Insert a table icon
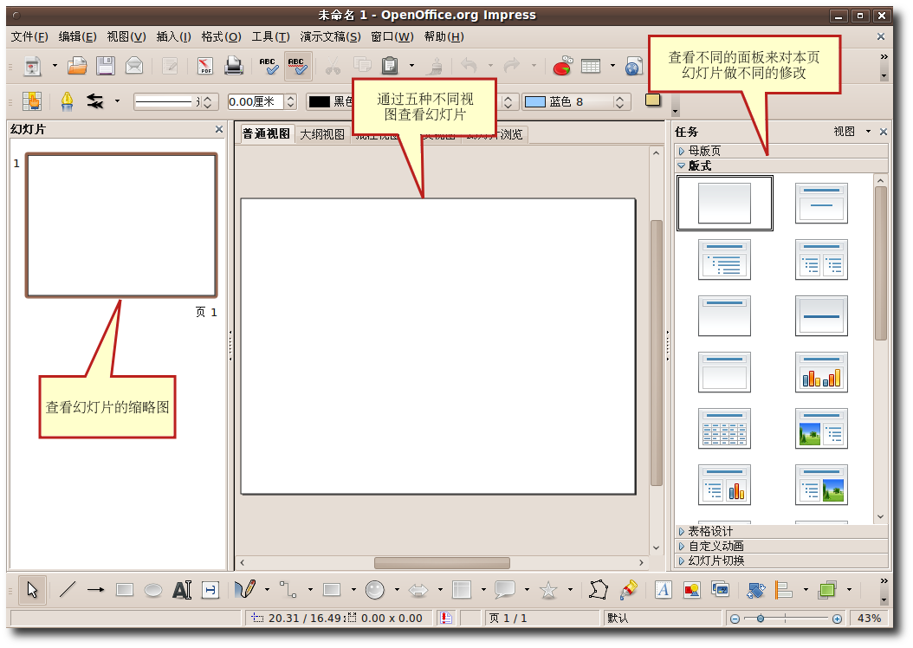 click(x=591, y=66)
